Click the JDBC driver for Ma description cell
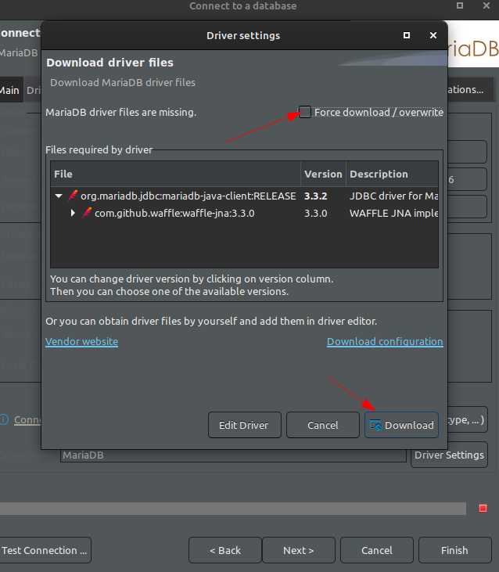Screen dimensions: 499x572 [393, 196]
